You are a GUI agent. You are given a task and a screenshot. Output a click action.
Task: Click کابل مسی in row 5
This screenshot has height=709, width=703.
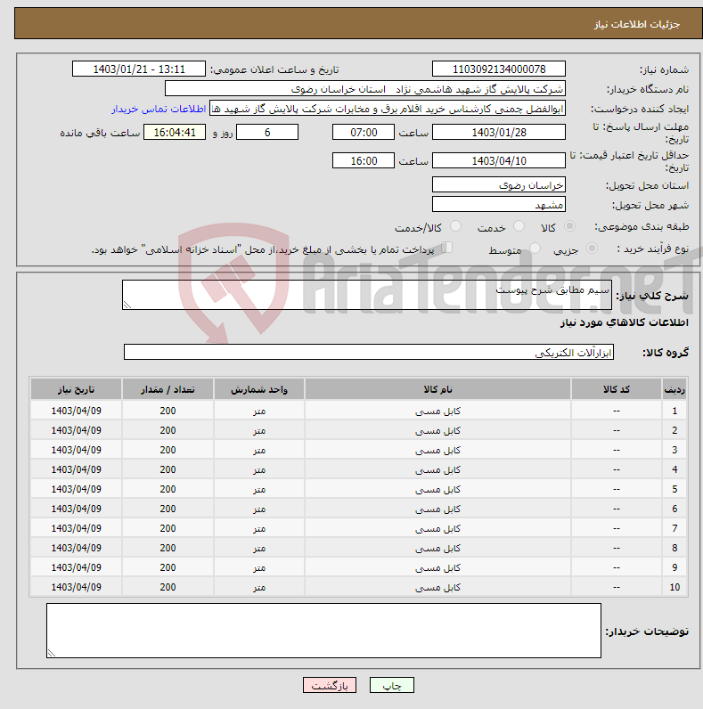pos(437,489)
